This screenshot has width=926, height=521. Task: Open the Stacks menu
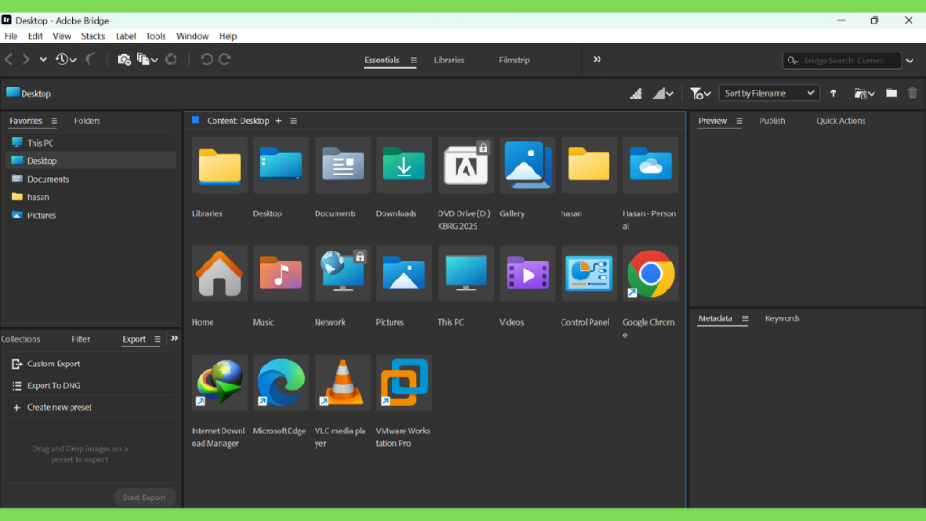click(x=93, y=36)
